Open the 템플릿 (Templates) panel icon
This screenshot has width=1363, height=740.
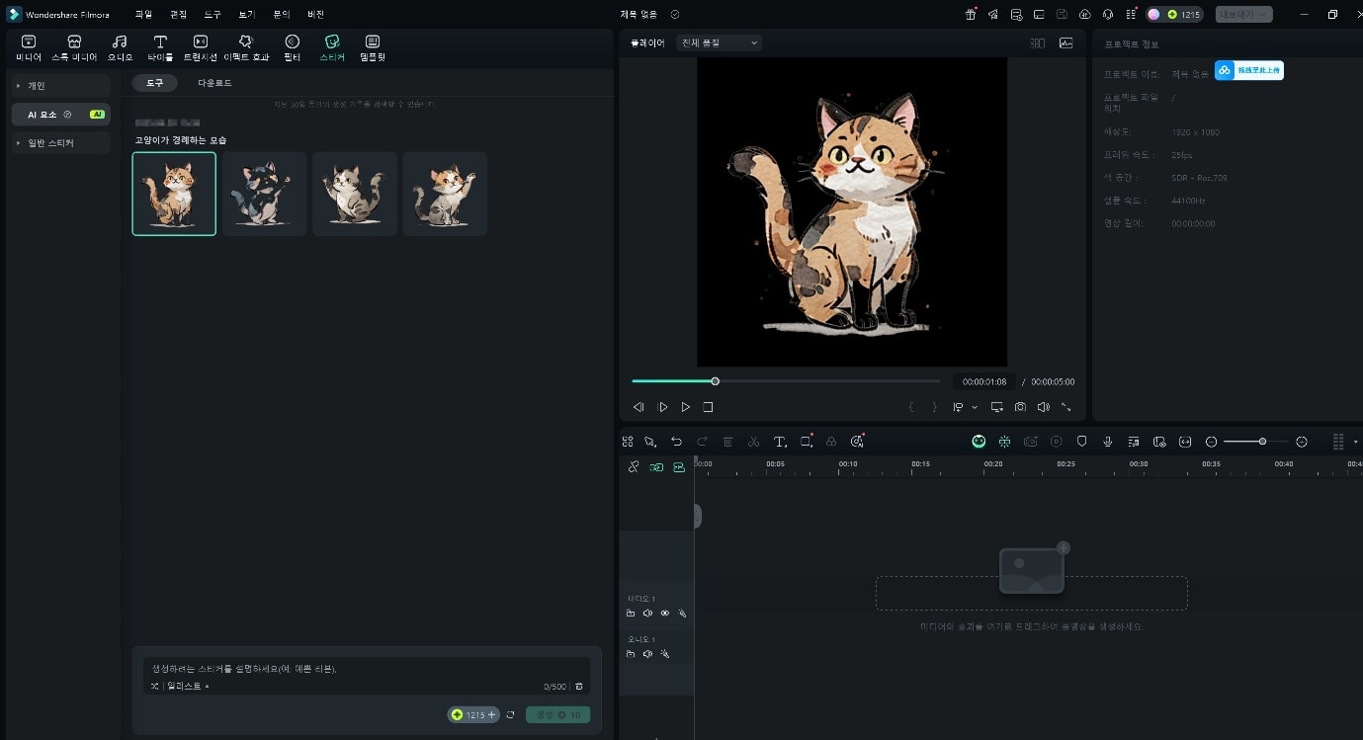point(373,47)
